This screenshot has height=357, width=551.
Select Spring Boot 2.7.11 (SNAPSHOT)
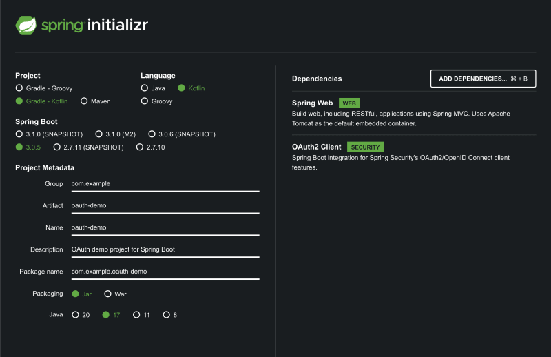coord(88,147)
